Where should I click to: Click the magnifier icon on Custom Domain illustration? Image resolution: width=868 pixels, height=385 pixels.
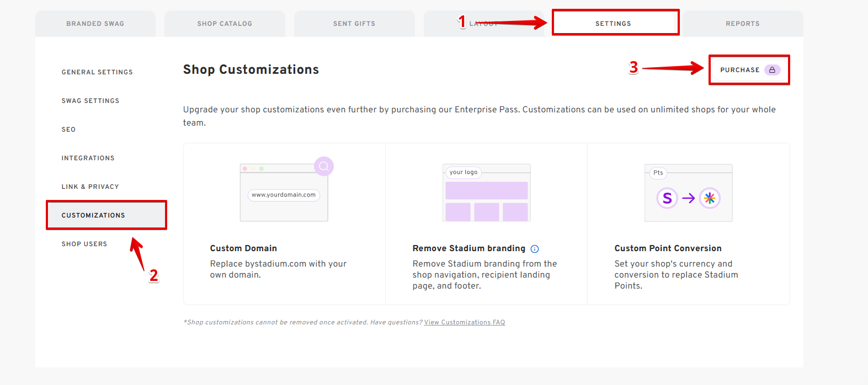coord(324,166)
